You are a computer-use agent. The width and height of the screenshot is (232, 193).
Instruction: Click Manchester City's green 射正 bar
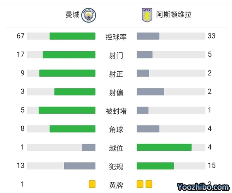coord(67,73)
